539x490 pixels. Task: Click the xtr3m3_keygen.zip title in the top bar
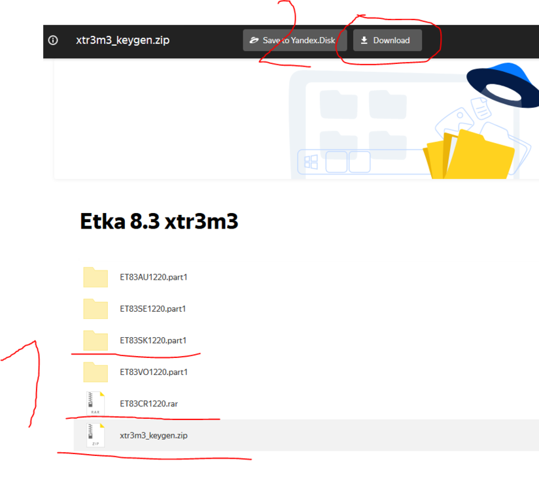pyautogui.click(x=123, y=41)
